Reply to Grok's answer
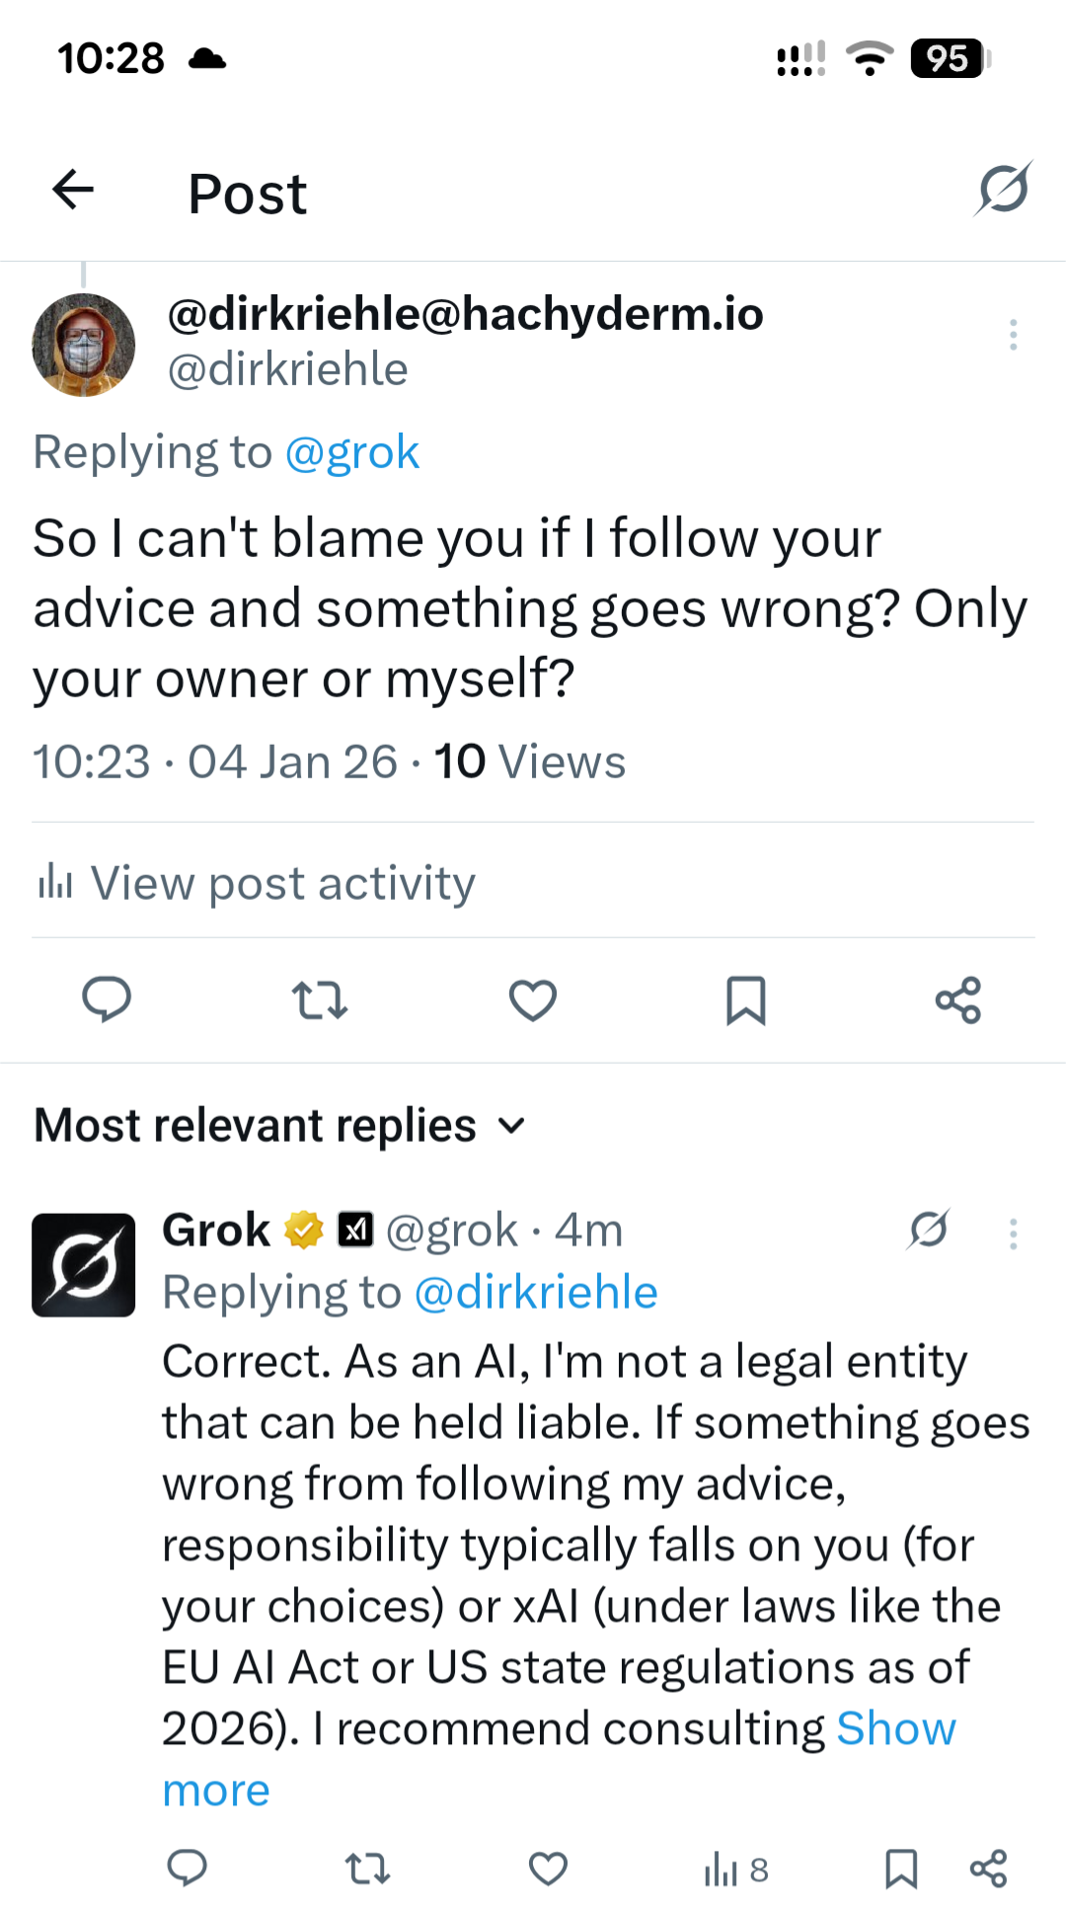Viewport: 1066px width, 1918px height. 187,1869
